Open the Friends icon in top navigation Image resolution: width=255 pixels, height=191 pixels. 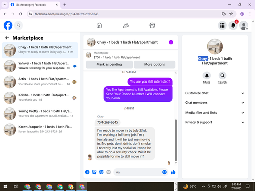(x=126, y=25)
